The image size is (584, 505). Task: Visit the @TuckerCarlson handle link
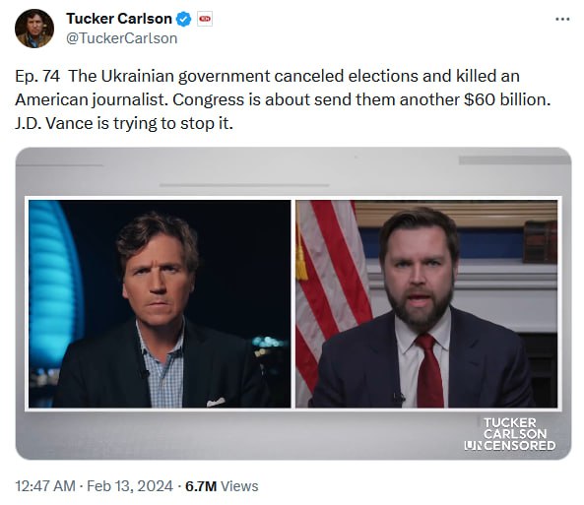(x=121, y=38)
